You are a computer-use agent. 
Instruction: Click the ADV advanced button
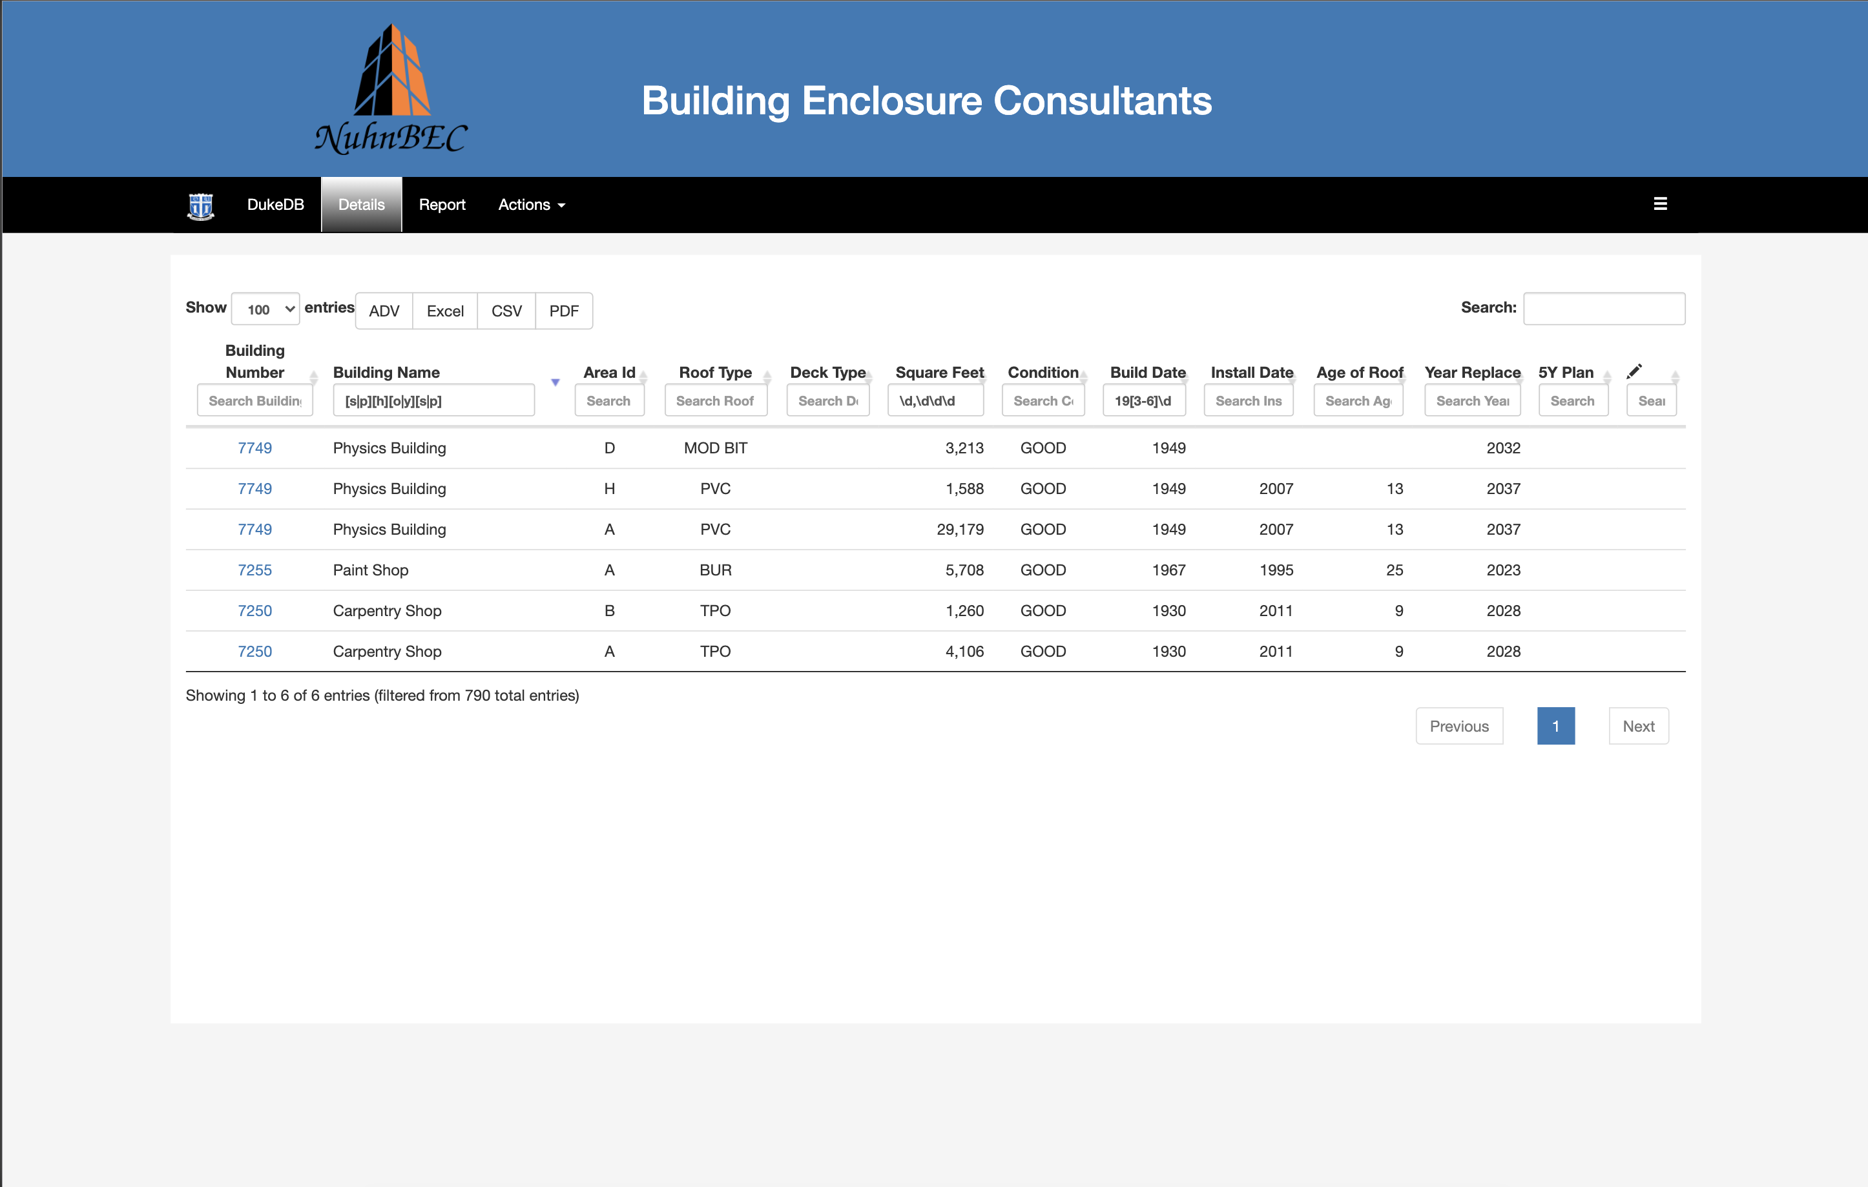point(384,311)
